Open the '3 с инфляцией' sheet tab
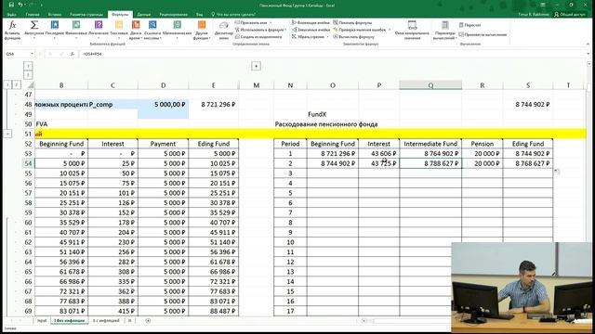595x334 pixels. [x=106, y=321]
